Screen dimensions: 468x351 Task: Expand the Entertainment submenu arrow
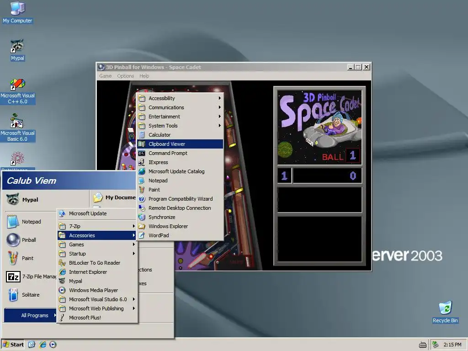point(220,117)
